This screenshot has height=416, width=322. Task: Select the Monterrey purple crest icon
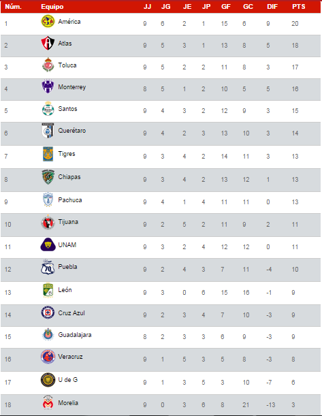tap(48, 86)
